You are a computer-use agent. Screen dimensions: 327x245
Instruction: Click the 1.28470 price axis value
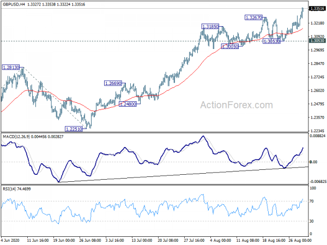[317, 64]
